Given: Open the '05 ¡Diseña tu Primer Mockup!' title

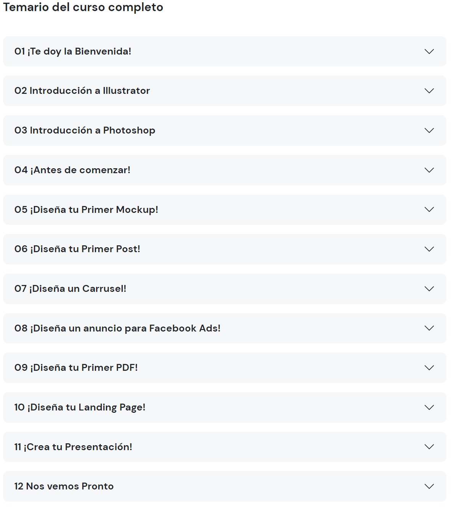Looking at the screenshot, I should tap(86, 209).
